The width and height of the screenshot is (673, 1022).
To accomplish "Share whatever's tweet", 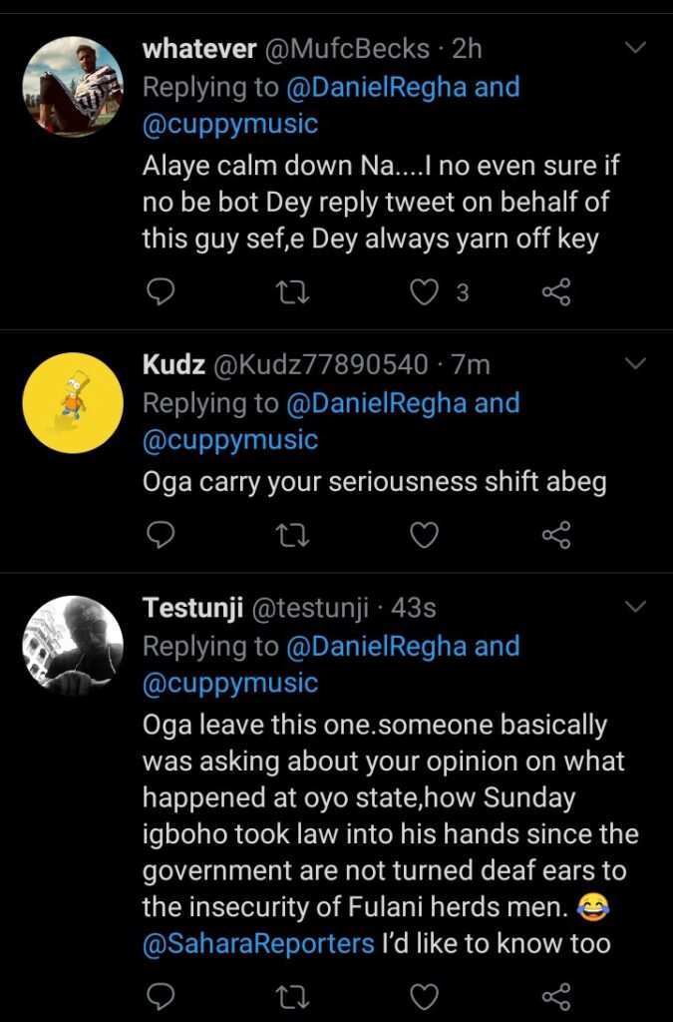I will pos(555,292).
